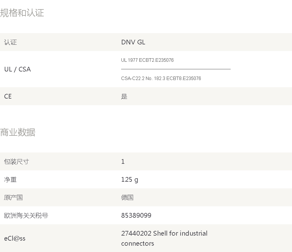The height and width of the screenshot is (252, 292).
Task: Click the 规格和认证 section heading
Action: tap(22, 13)
